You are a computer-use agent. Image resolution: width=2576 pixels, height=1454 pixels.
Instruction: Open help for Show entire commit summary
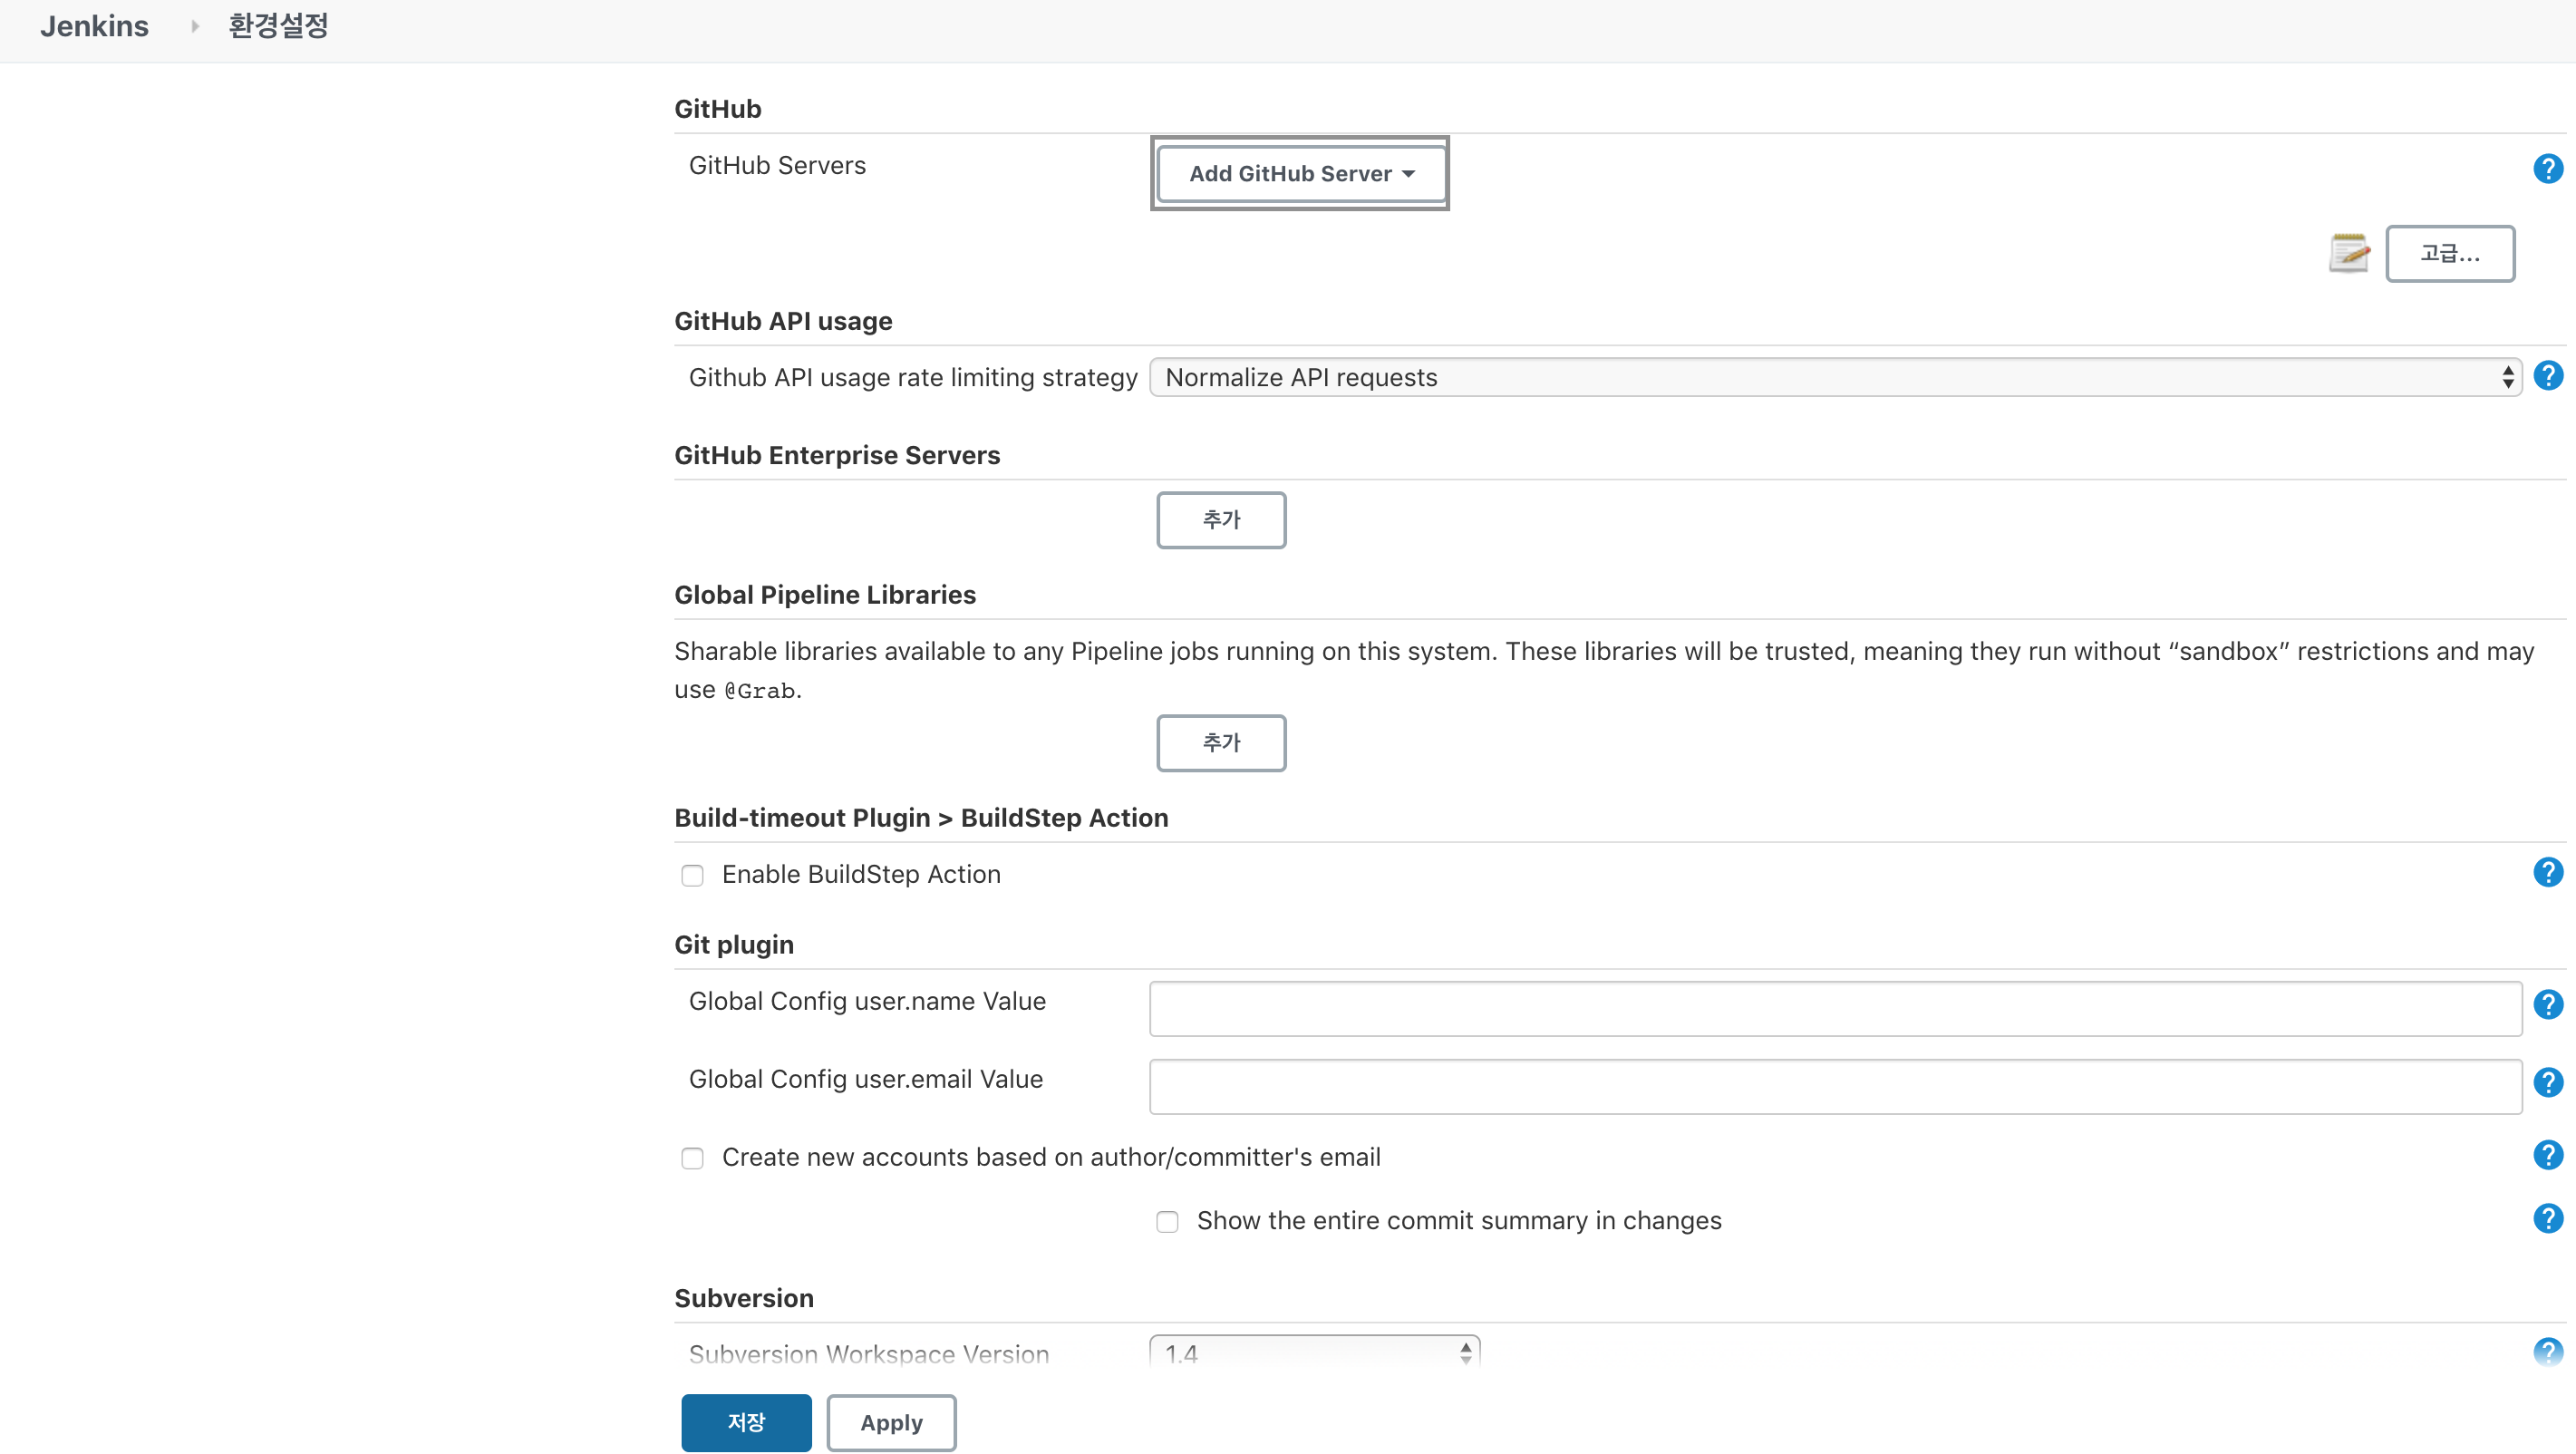pos(2547,1218)
